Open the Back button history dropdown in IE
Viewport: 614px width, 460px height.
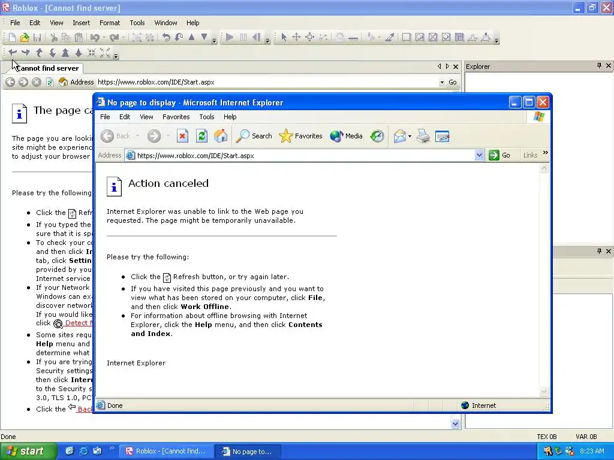click(x=137, y=136)
